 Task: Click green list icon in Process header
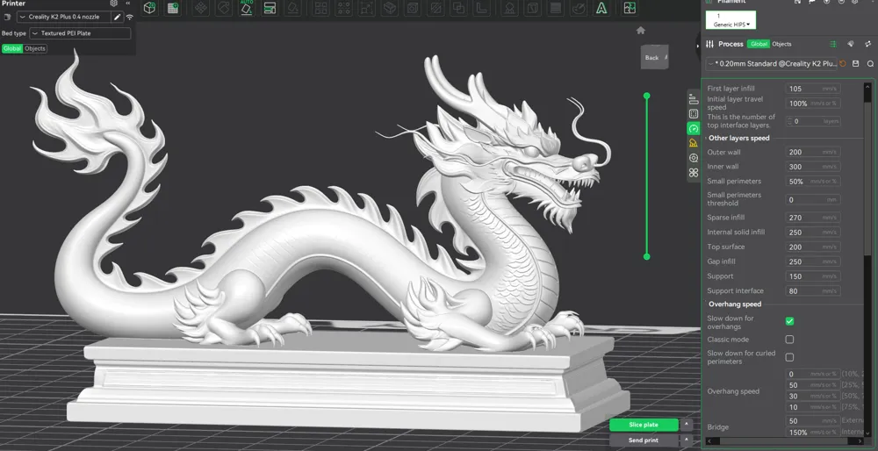point(833,44)
